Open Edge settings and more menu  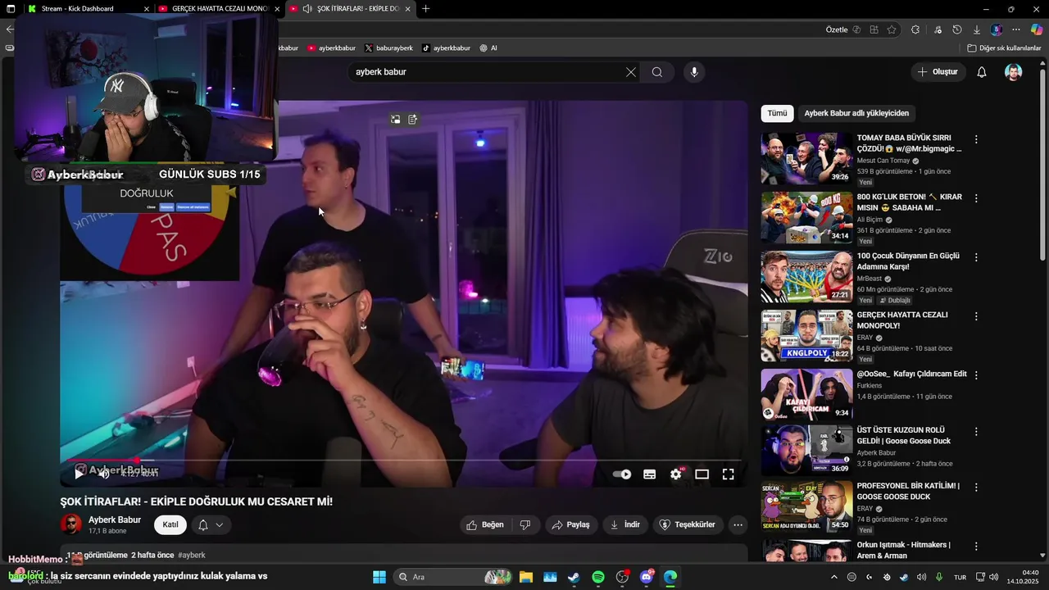point(1016,29)
